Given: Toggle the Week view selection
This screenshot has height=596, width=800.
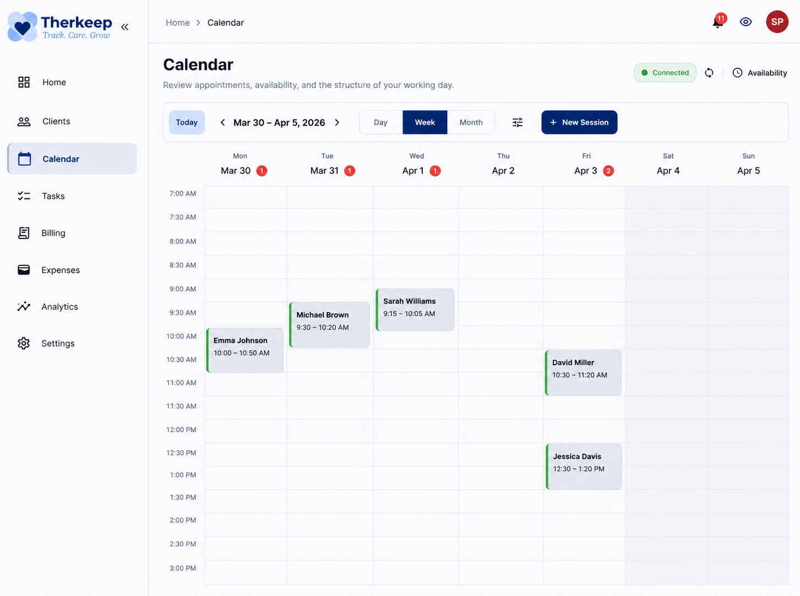Looking at the screenshot, I should (425, 122).
